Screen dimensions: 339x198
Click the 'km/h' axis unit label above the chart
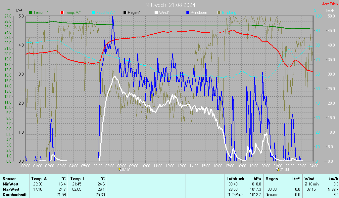click(330, 11)
